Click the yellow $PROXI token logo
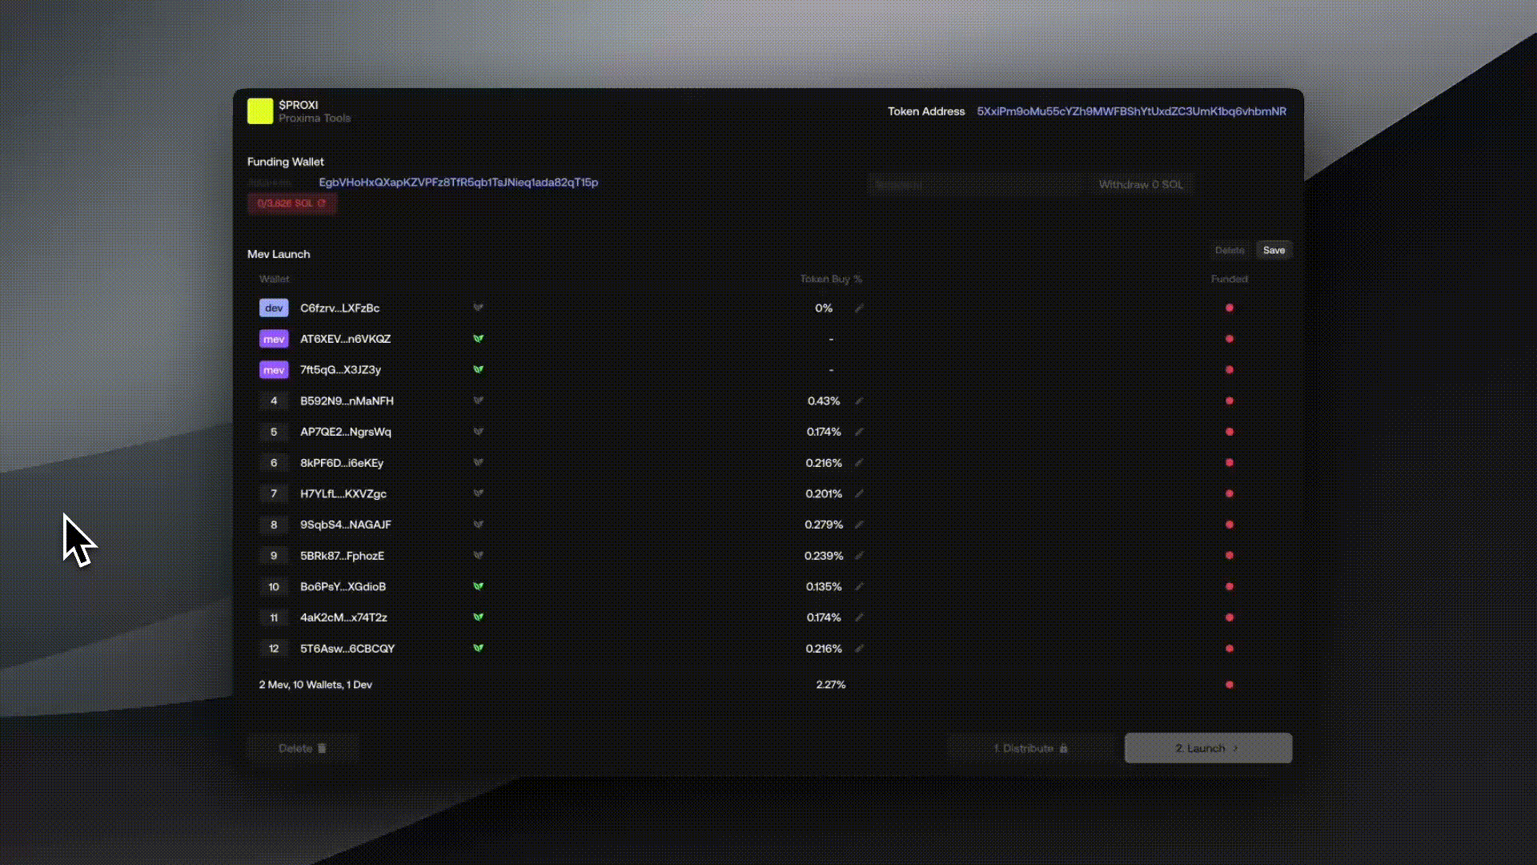 [260, 111]
